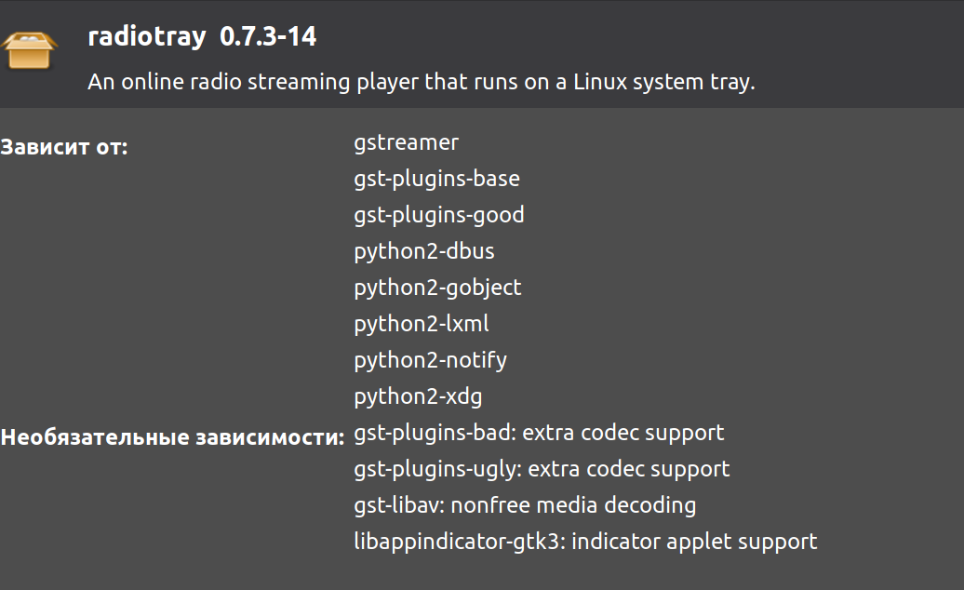Click the '0.7.3-14' version number
This screenshot has width=964, height=590.
(268, 37)
